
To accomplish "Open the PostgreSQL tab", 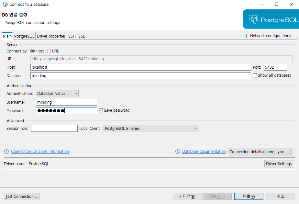I will pos(24,36).
